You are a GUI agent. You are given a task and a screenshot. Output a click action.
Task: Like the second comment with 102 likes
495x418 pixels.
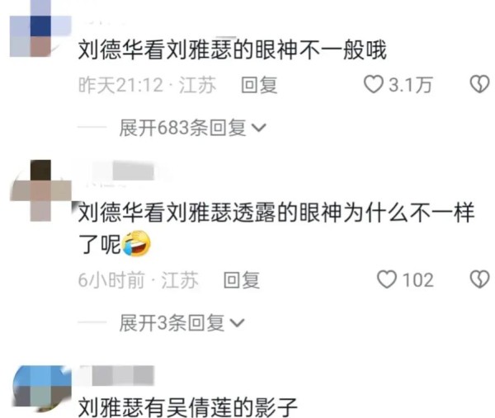pos(387,279)
